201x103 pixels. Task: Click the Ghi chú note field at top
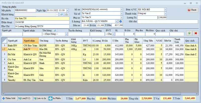168,22
